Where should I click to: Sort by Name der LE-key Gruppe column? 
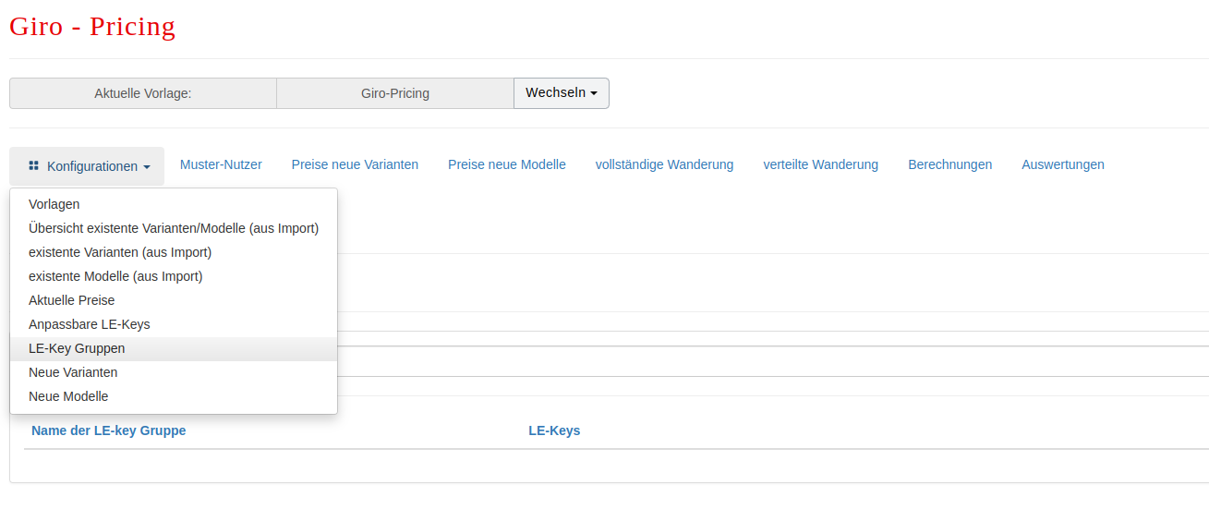coord(109,430)
